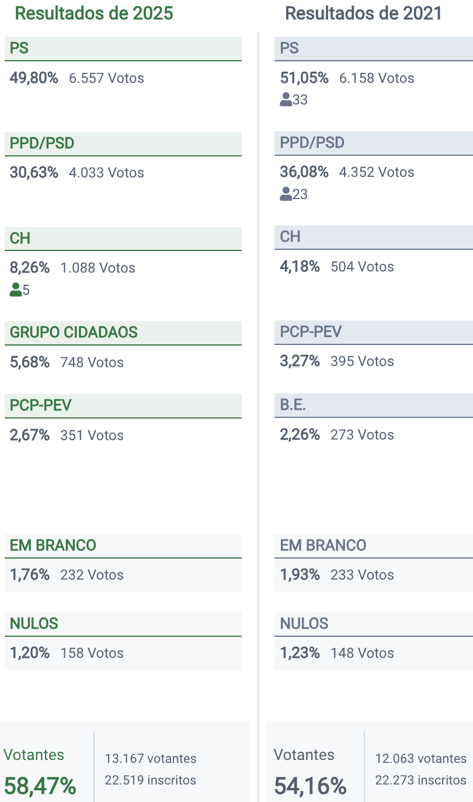Click the 49,80% PS percentage value

point(34,78)
